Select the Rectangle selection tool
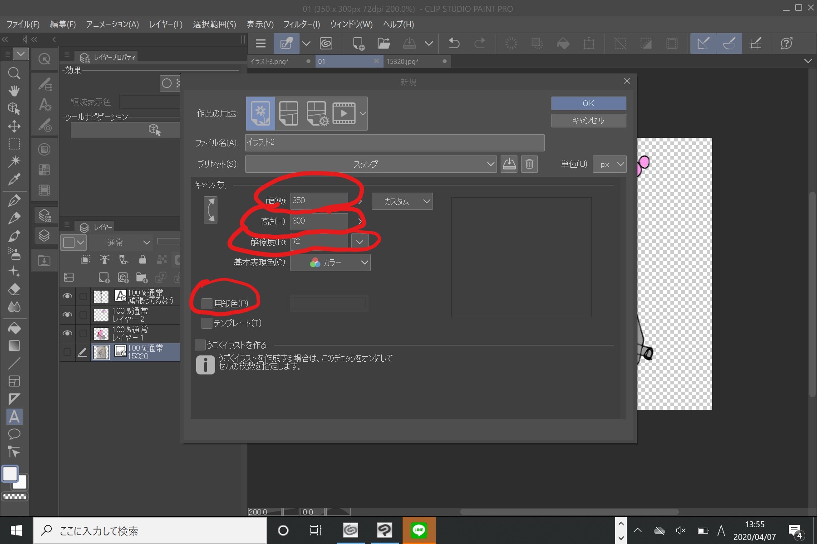Viewport: 817px width, 544px height. click(x=14, y=144)
